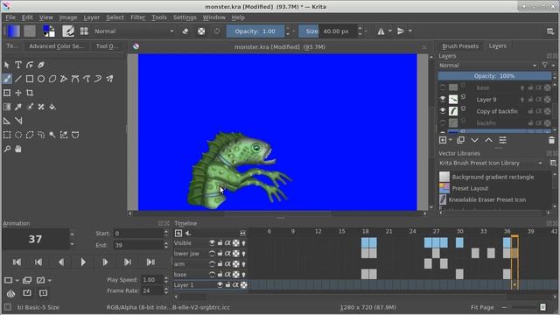This screenshot has height=315, width=560.
Task: Select the Ellipse tool
Action: (x=41, y=79)
